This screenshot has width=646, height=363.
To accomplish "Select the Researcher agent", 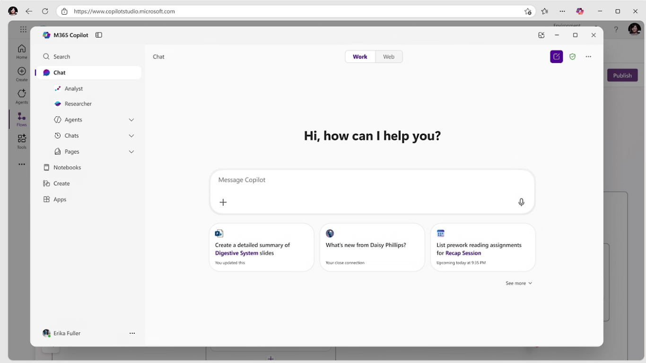I will (78, 104).
